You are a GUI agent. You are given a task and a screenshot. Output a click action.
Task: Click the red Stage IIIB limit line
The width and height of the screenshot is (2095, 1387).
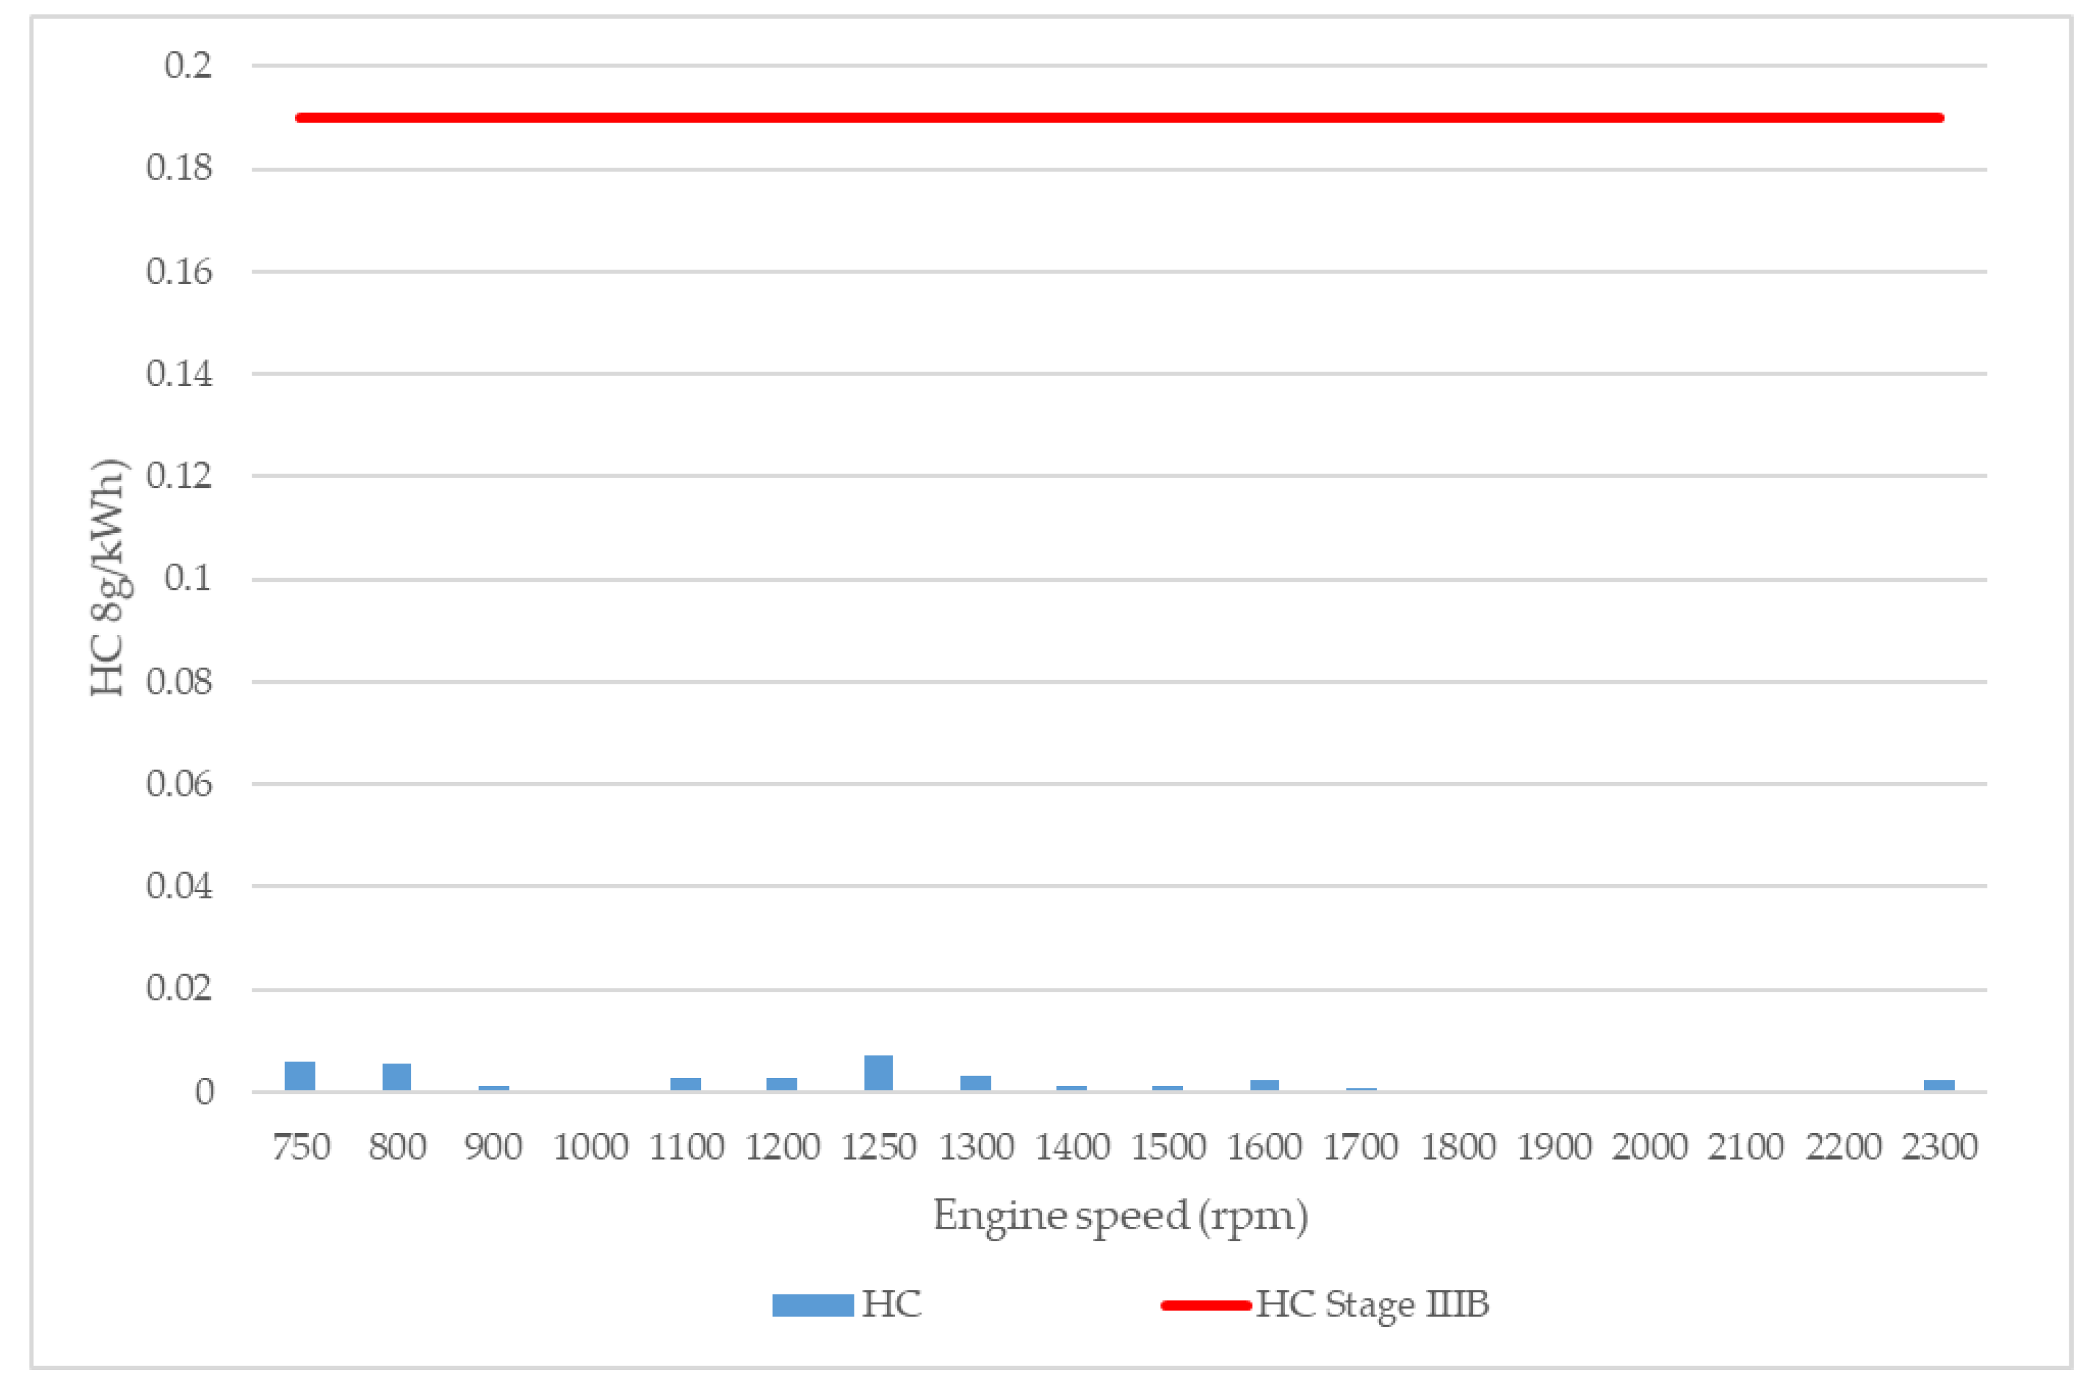tap(1120, 118)
